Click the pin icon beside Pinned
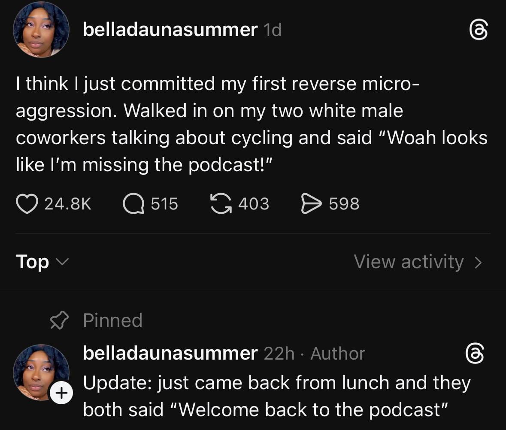Image resolution: width=506 pixels, height=430 pixels. tap(59, 321)
